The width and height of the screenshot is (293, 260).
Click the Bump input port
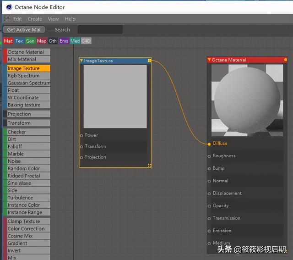(209, 169)
